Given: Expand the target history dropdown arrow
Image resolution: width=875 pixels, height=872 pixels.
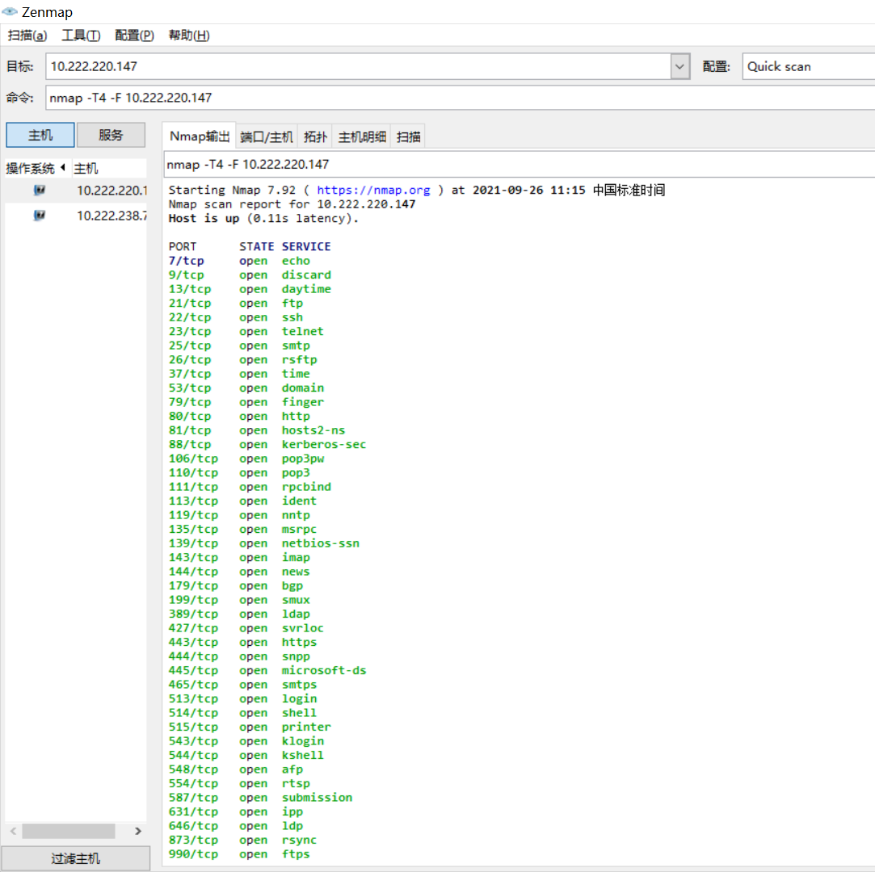Looking at the screenshot, I should [679, 66].
